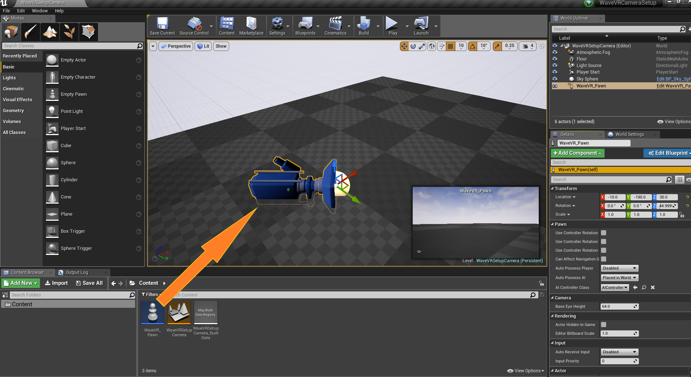This screenshot has width=691, height=377.
Task: Open viewport options dropdown arrow
Action: click(x=153, y=46)
